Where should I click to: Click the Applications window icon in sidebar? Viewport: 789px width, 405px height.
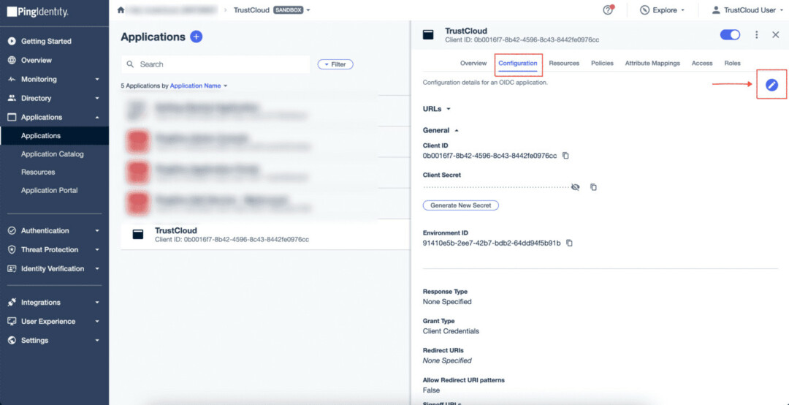(12, 118)
